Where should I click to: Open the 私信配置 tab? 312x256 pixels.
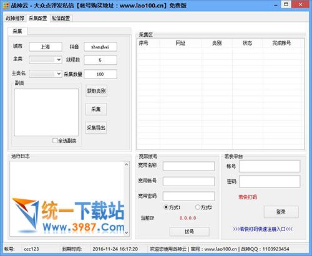click(61, 18)
